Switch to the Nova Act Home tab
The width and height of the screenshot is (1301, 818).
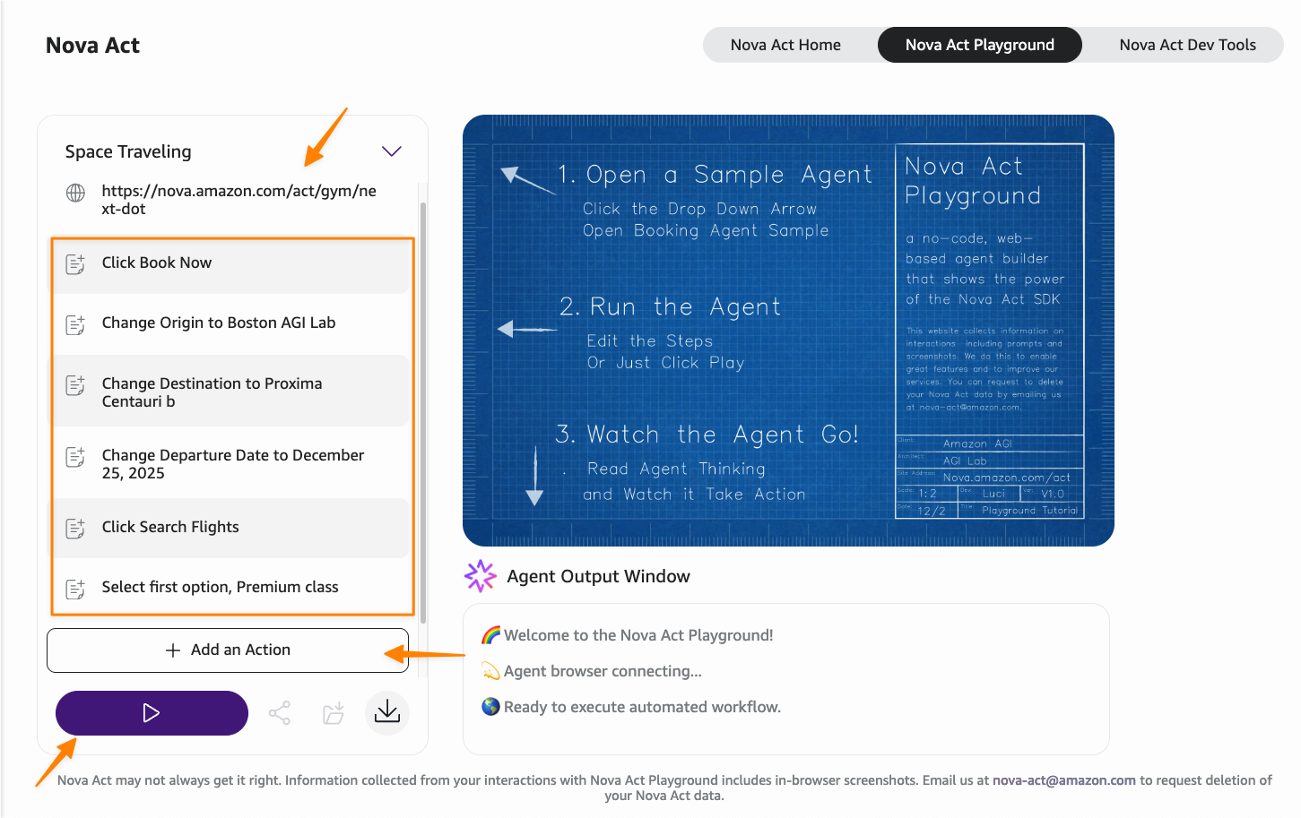(x=785, y=45)
